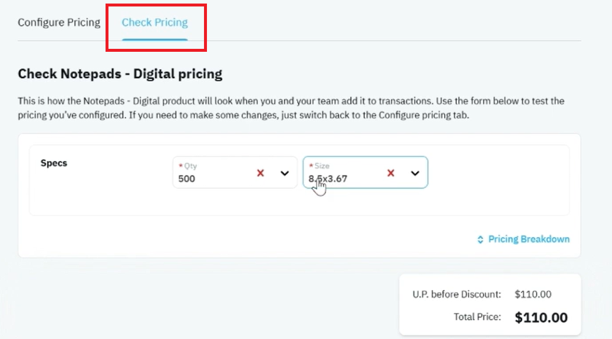Click the up-down arrows icon beside Pricing Breakdown

481,240
